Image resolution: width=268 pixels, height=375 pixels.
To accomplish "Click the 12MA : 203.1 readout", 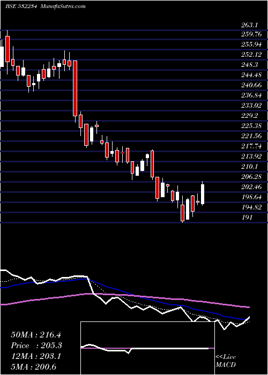I will 36,356.
